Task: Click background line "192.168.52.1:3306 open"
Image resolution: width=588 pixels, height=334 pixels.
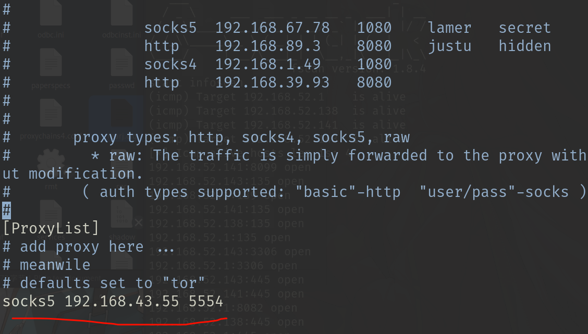Action: [x=223, y=266]
